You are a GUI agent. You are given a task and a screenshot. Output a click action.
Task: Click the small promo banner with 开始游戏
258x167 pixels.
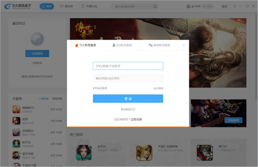coord(218,113)
